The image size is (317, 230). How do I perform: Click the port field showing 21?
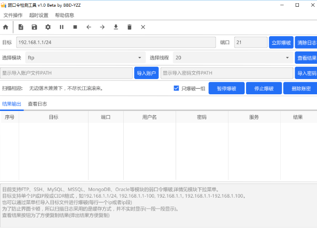tap(251, 42)
